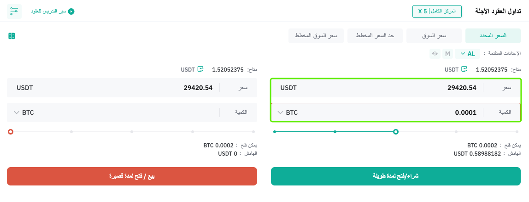Open the X 5 leverage mode button
Viewport: 529px width, 202px height.
pos(437,11)
